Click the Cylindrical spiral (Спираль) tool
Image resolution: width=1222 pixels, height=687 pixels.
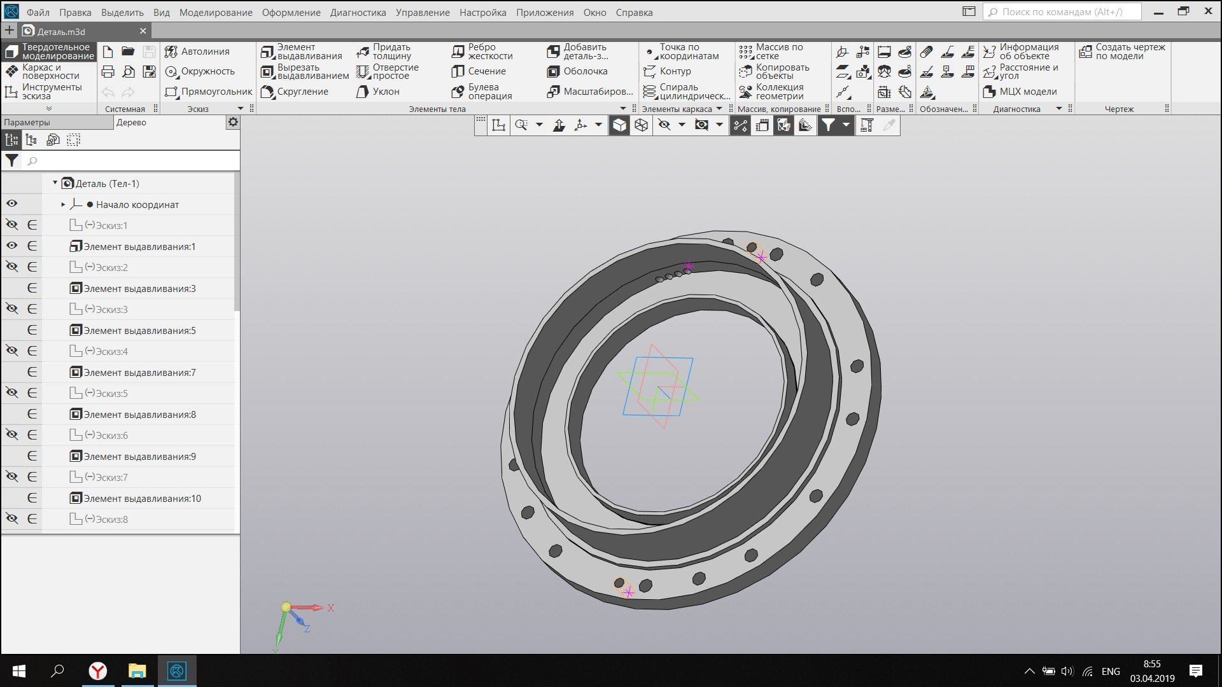(649, 92)
